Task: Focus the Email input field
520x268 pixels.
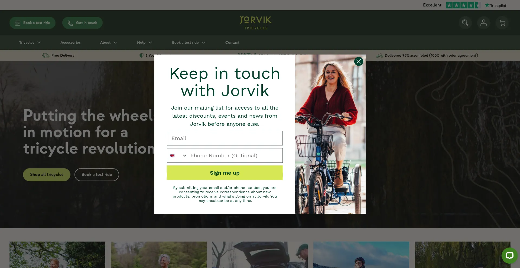Action: [x=225, y=138]
